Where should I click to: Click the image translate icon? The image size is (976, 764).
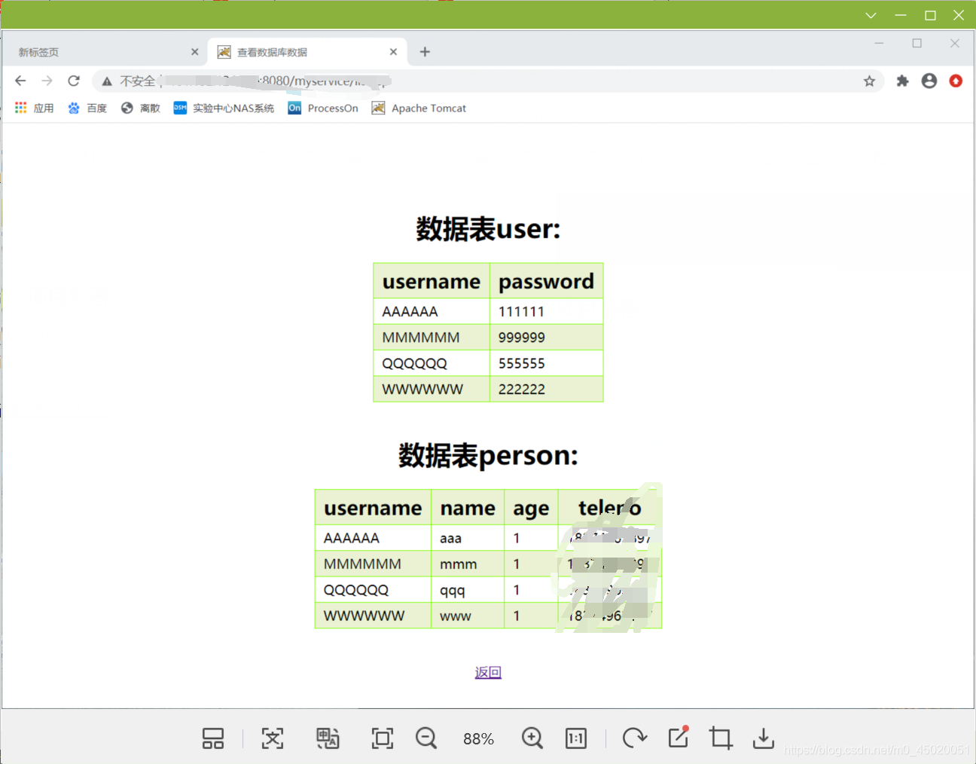pos(328,738)
